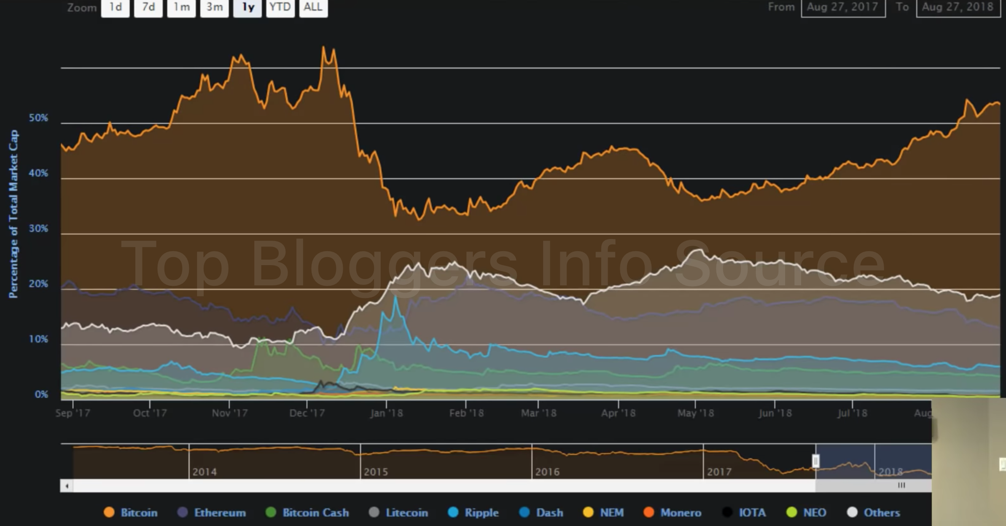Image resolution: width=1006 pixels, height=526 pixels.
Task: Click the Dash blue legend icon
Action: pos(525,513)
